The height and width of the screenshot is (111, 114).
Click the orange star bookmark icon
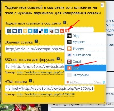(x=25, y=31)
